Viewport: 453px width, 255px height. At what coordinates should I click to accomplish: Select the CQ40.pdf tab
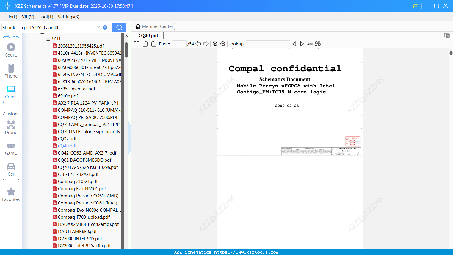click(148, 36)
